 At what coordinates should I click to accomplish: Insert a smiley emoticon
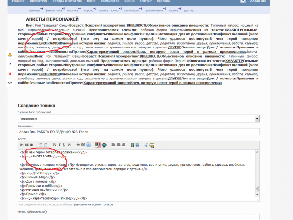coord(152,144)
